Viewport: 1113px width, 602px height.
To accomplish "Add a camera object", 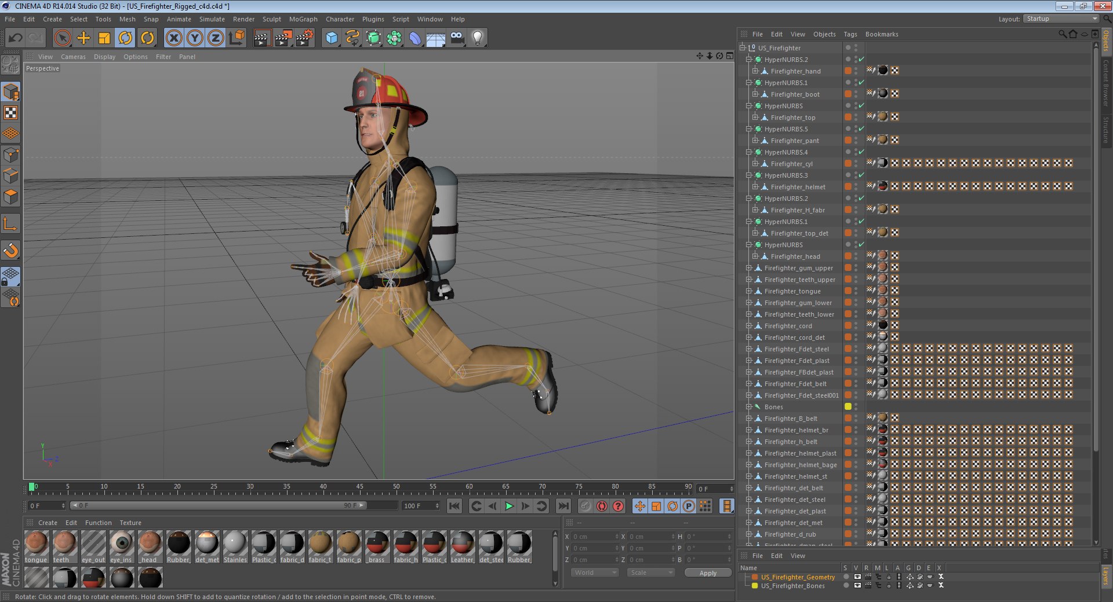I will [457, 38].
